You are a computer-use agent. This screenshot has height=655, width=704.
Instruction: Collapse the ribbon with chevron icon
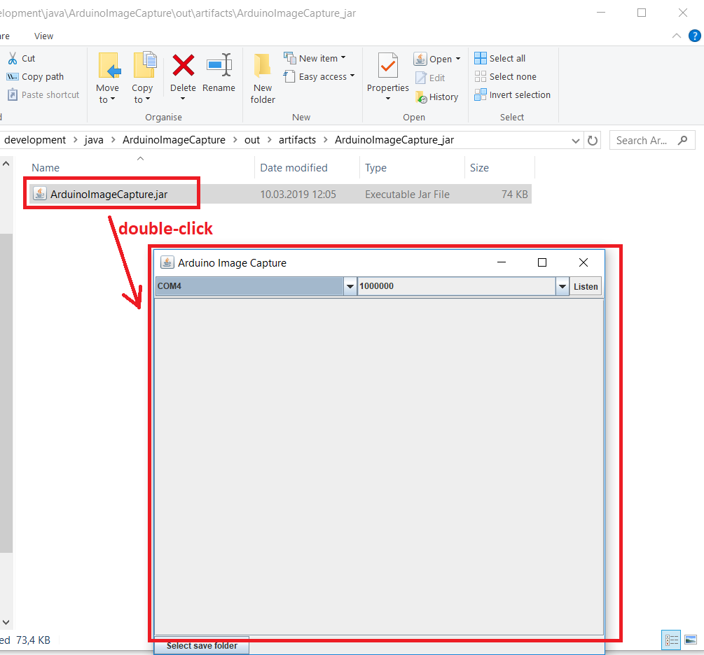point(677,36)
